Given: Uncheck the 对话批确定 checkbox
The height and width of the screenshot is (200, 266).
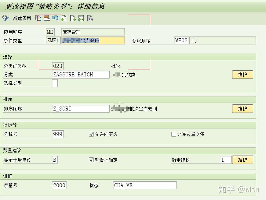Looking at the screenshot, I should click(91, 160).
